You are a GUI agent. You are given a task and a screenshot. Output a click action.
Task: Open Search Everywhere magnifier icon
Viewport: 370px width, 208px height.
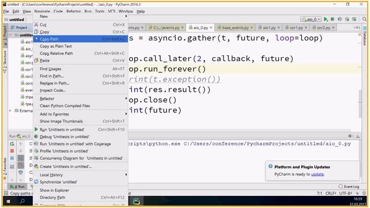tap(365, 19)
